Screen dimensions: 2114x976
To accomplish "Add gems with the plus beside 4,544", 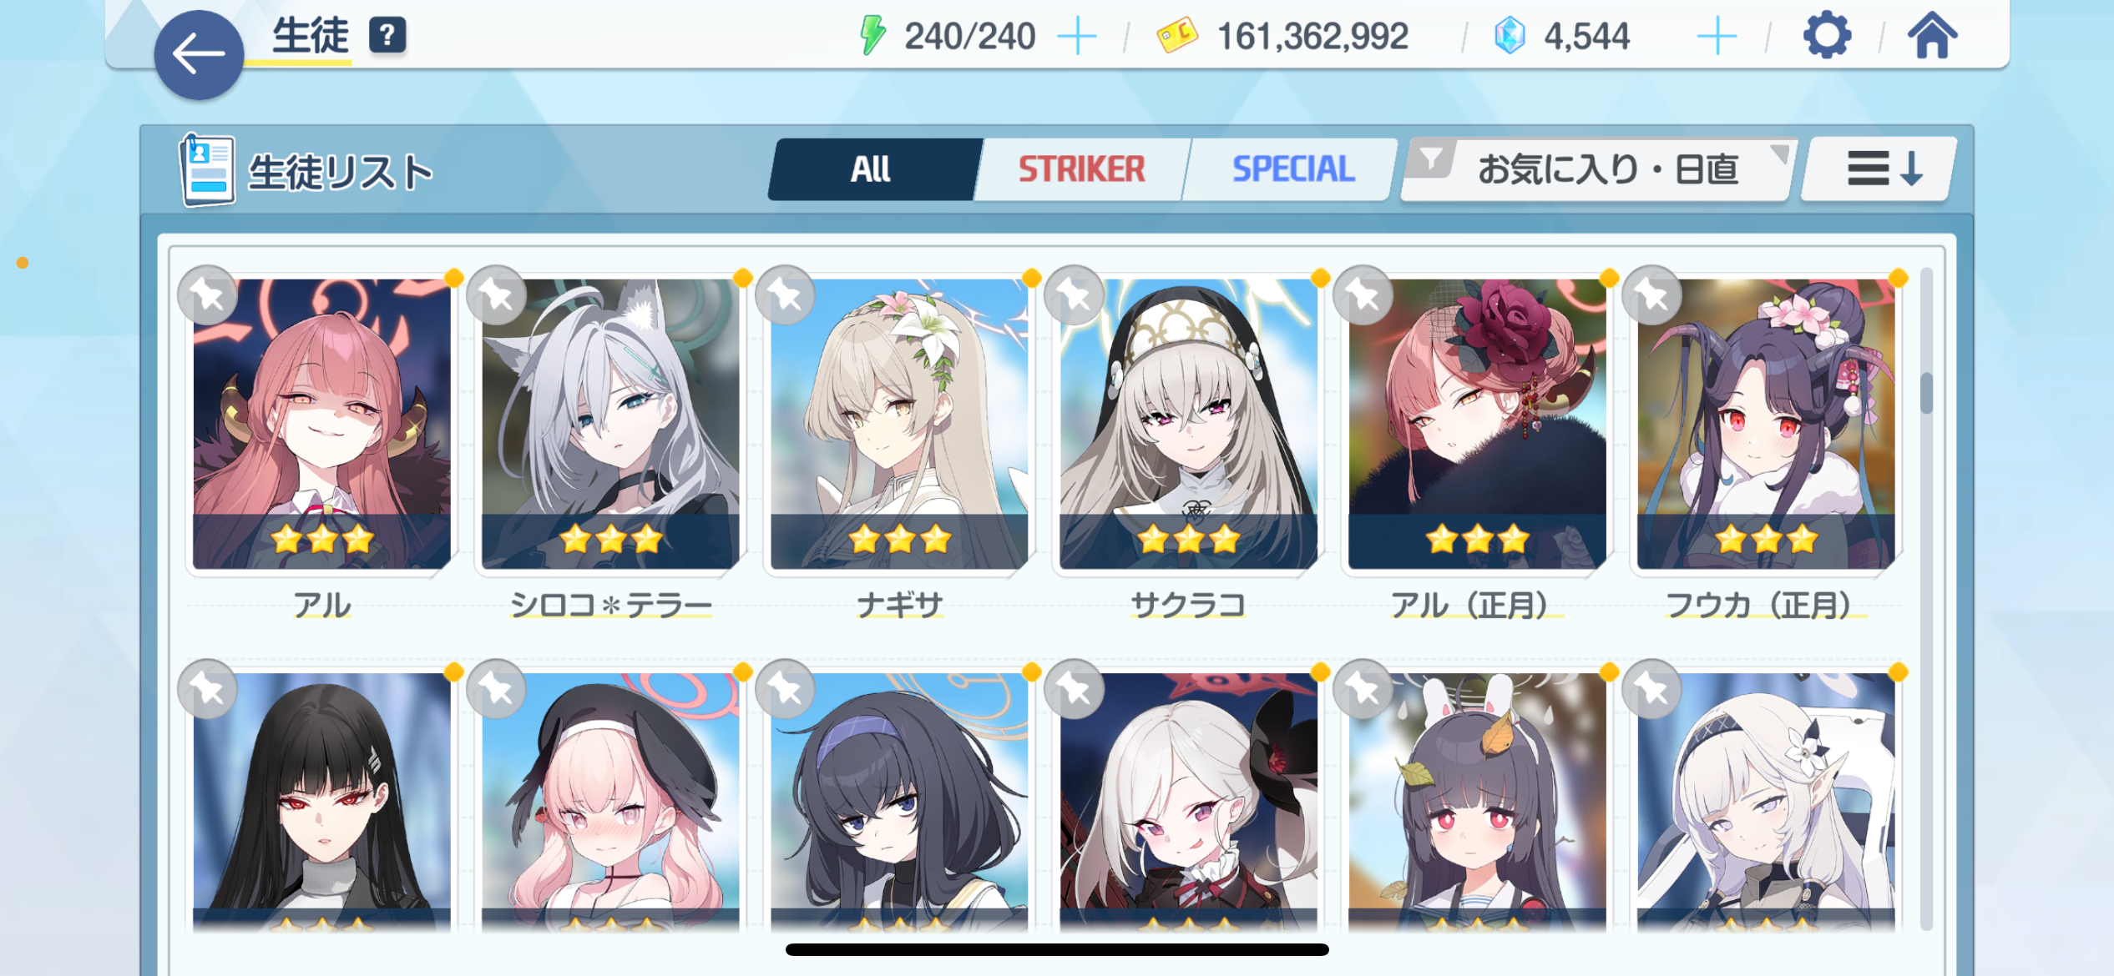I will point(1717,37).
